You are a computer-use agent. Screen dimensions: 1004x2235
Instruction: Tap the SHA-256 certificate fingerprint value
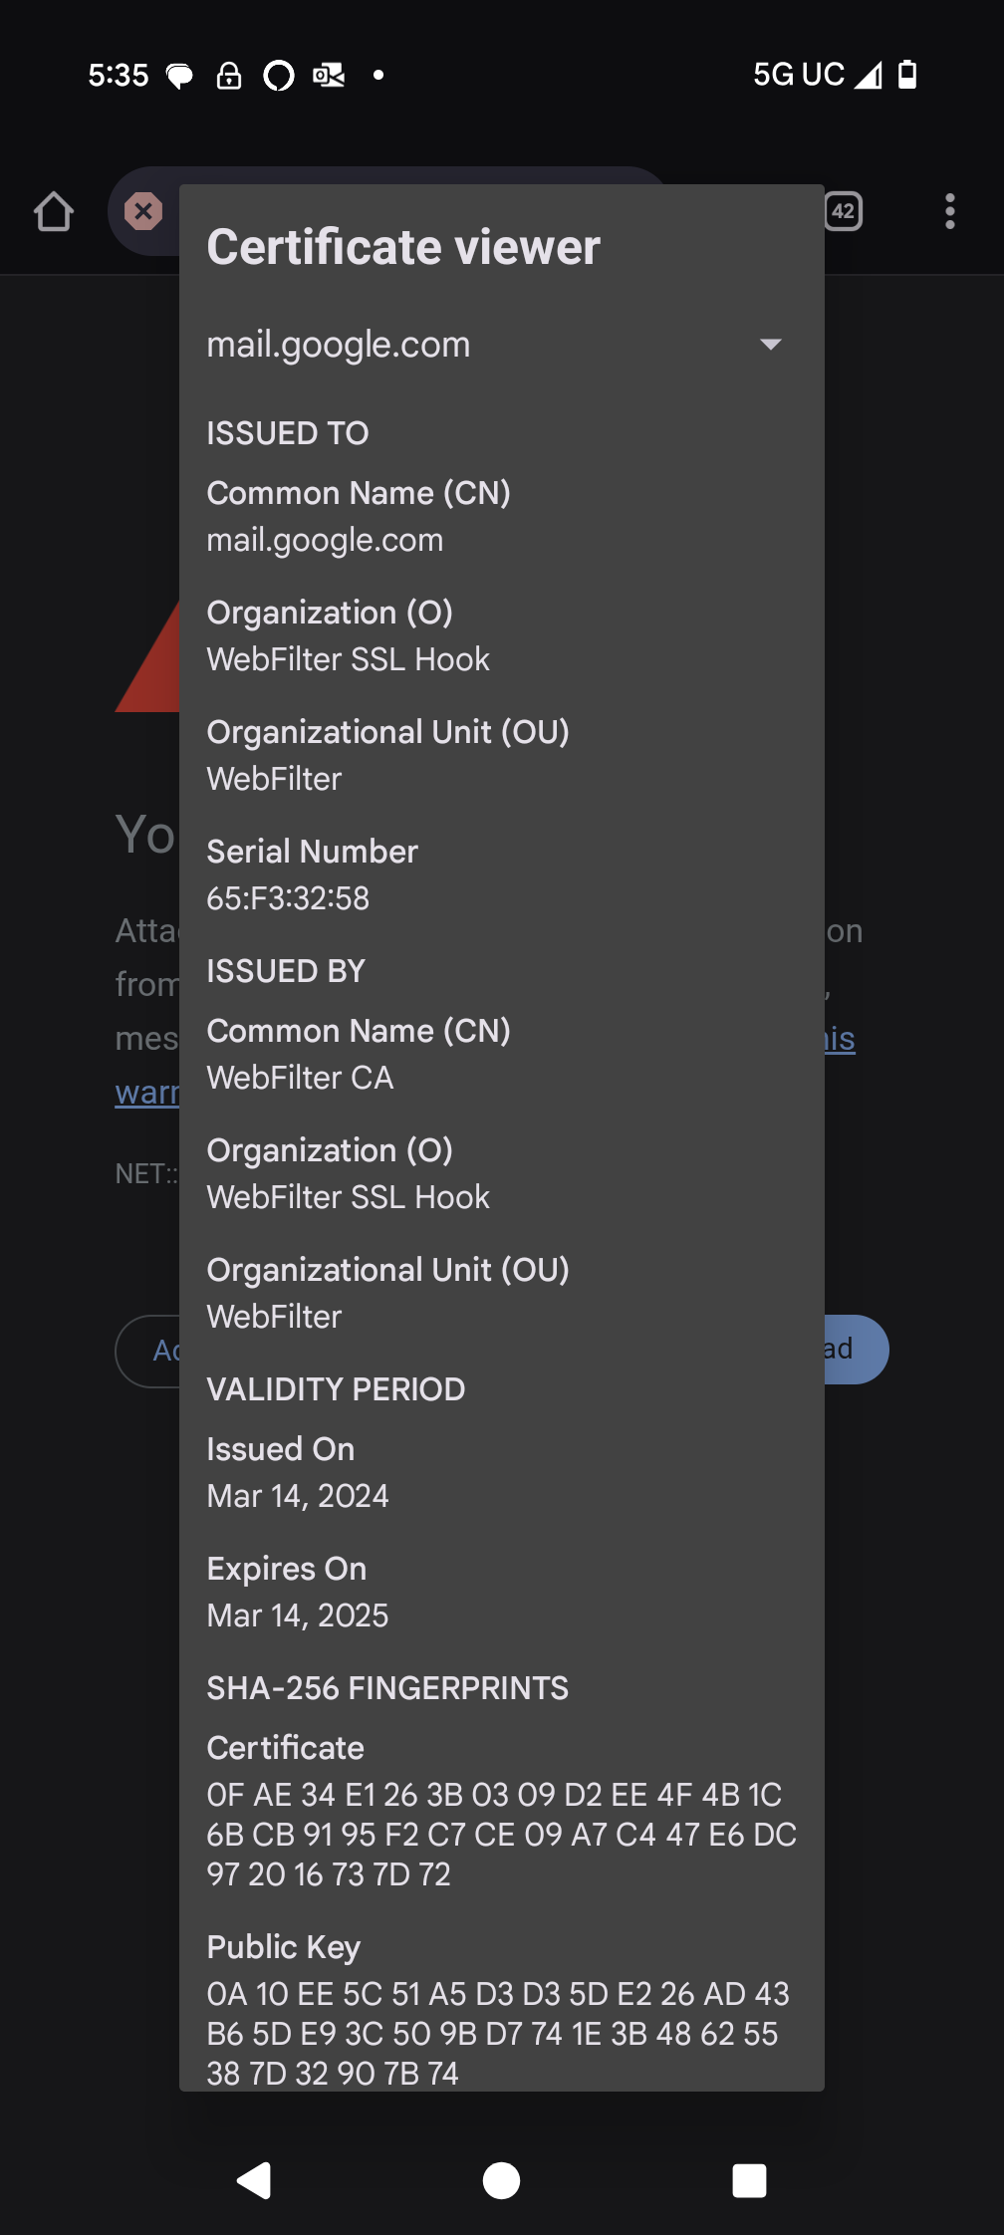pyautogui.click(x=501, y=1835)
